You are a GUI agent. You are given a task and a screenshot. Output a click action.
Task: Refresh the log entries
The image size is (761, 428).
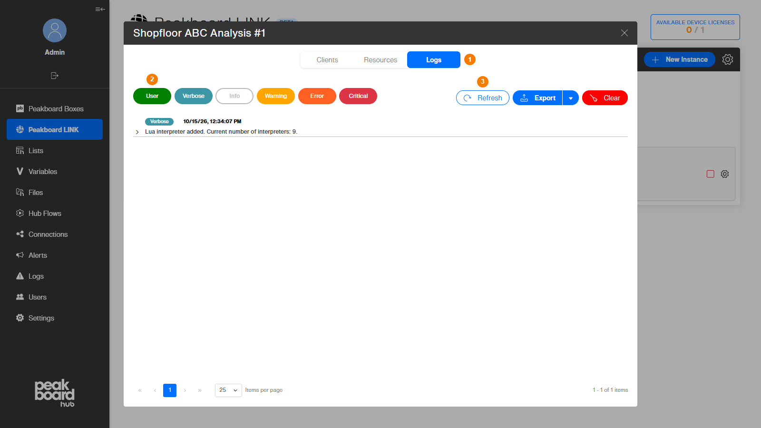[483, 98]
